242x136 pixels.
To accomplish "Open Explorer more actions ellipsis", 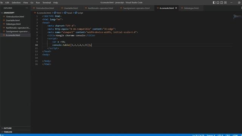I will (x=27, y=8).
